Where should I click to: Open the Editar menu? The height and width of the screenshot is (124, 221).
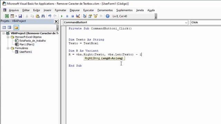26,10
